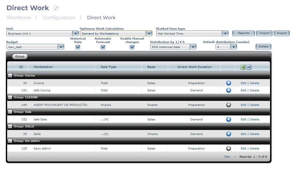Disable the Enable Manual changes checkbox
The image size is (295, 178).
132,47
